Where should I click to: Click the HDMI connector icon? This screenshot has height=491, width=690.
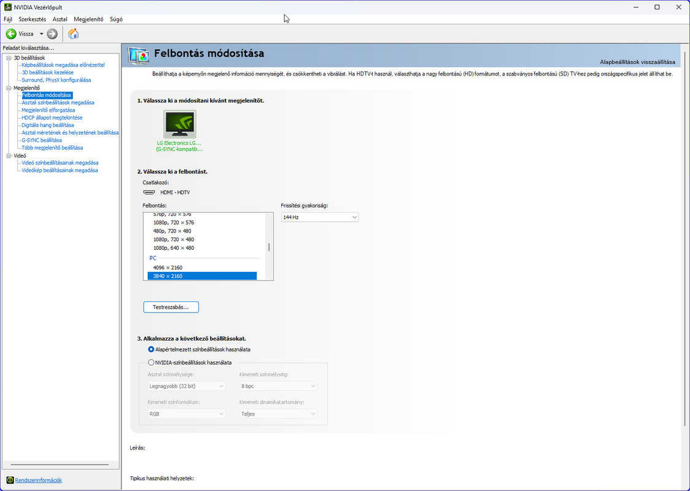coord(149,192)
